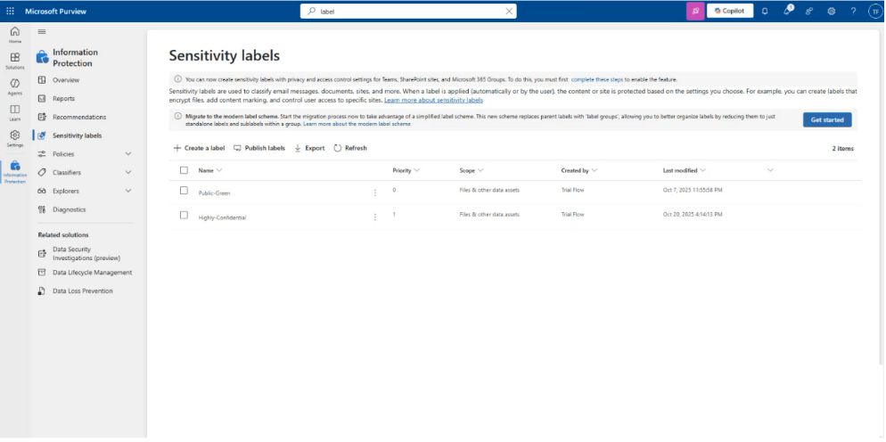
Task: Open Agents icon in left rail
Action: pos(15,85)
